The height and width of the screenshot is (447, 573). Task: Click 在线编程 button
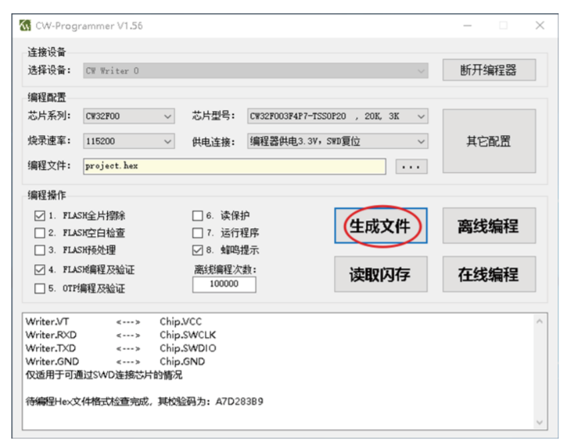click(489, 274)
